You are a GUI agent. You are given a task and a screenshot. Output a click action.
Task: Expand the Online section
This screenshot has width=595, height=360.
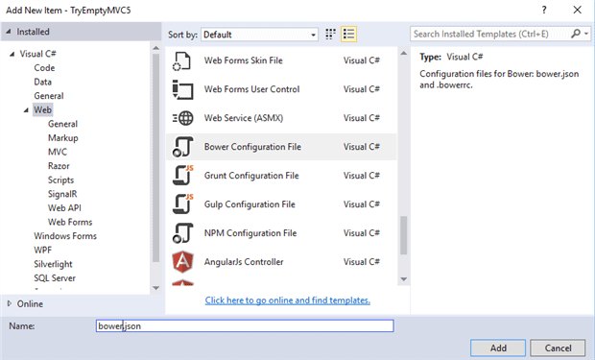click(10, 303)
